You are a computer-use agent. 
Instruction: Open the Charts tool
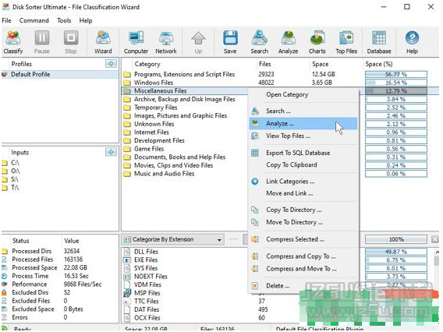317,42
